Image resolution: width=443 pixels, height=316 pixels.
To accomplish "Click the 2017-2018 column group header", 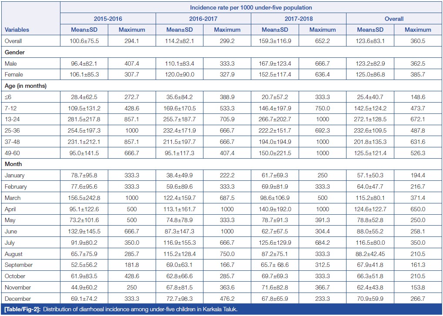I will 298,19.
